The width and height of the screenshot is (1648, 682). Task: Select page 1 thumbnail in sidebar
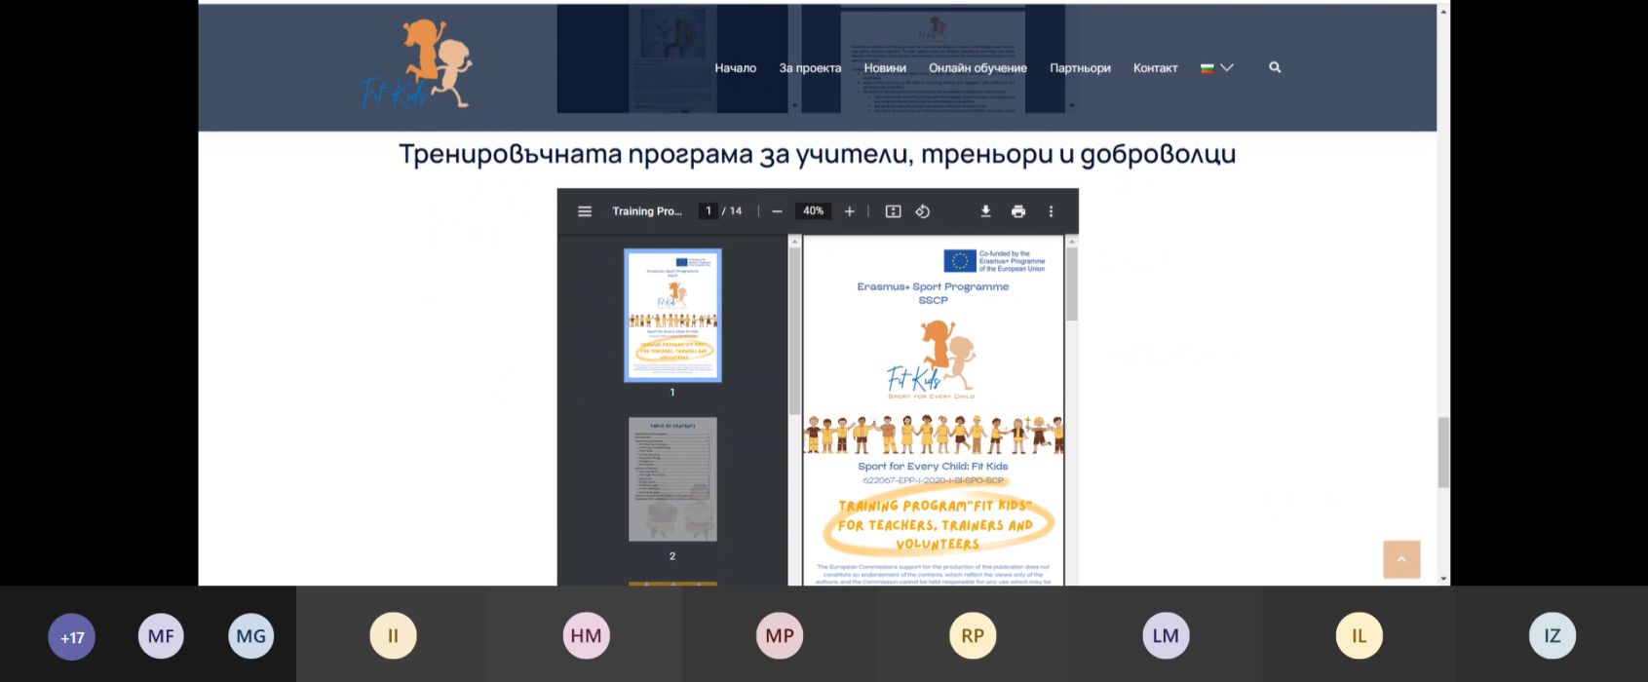[x=672, y=316]
